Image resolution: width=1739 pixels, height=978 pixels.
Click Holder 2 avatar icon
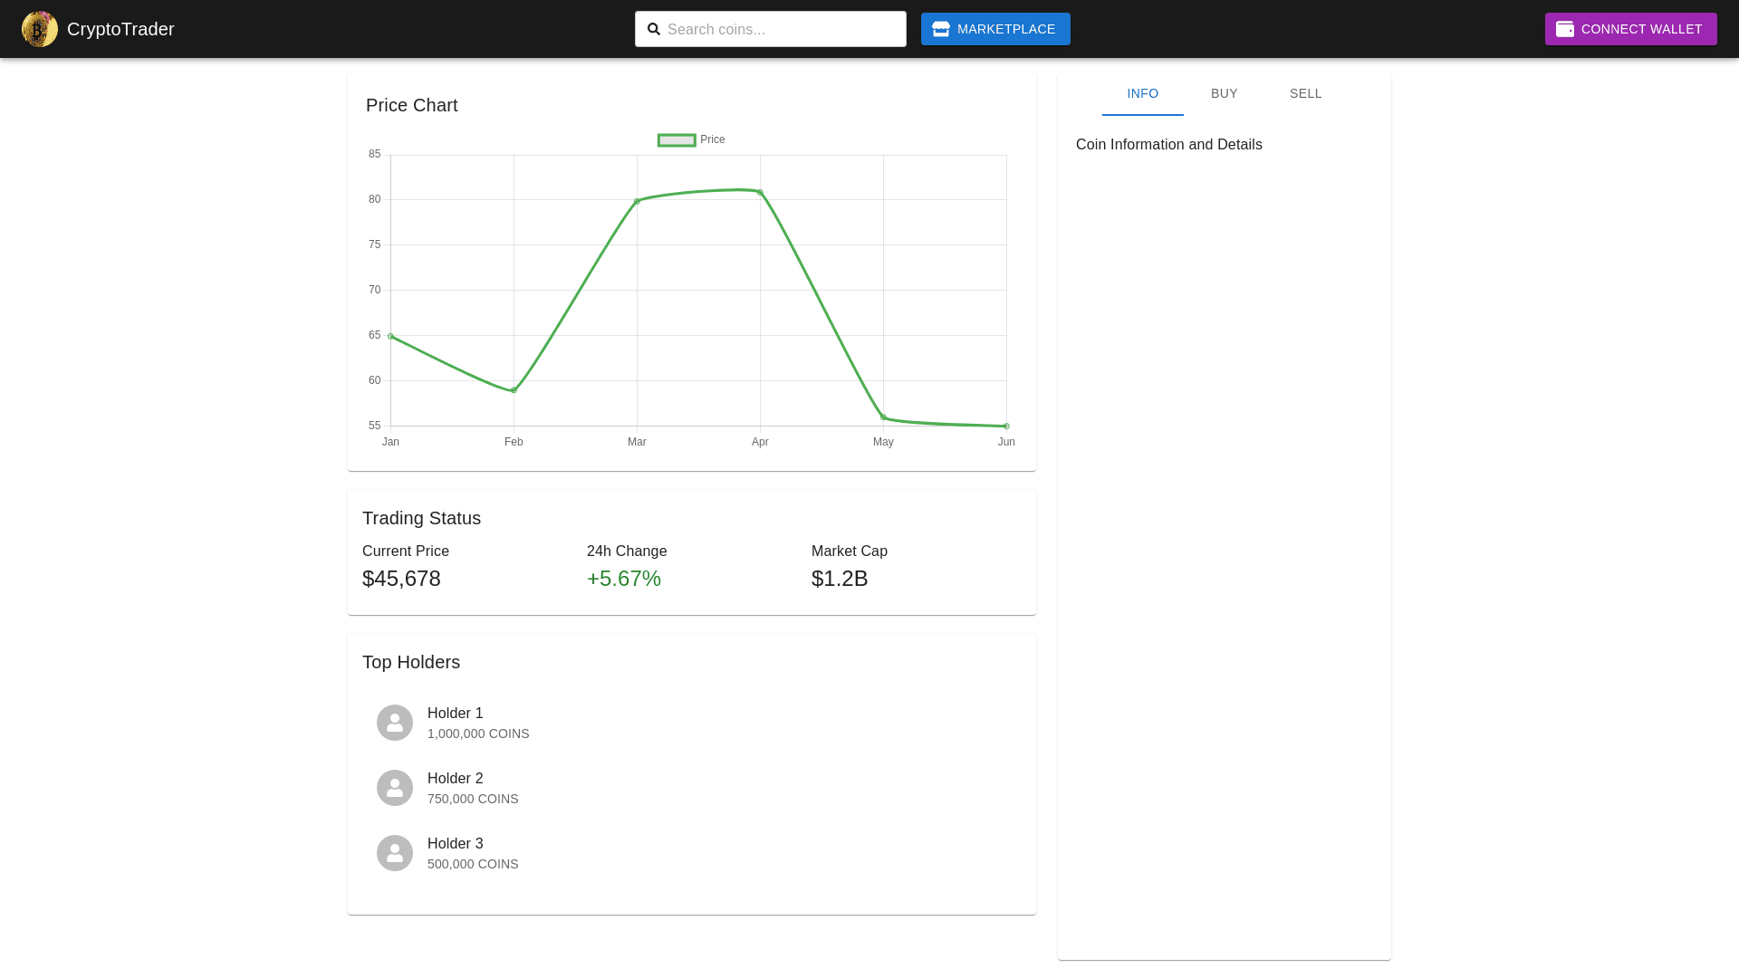[x=395, y=788]
